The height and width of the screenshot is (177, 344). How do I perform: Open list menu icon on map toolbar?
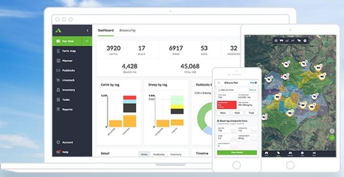276,41
